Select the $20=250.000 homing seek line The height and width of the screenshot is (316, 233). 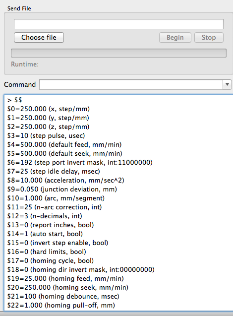67,287
